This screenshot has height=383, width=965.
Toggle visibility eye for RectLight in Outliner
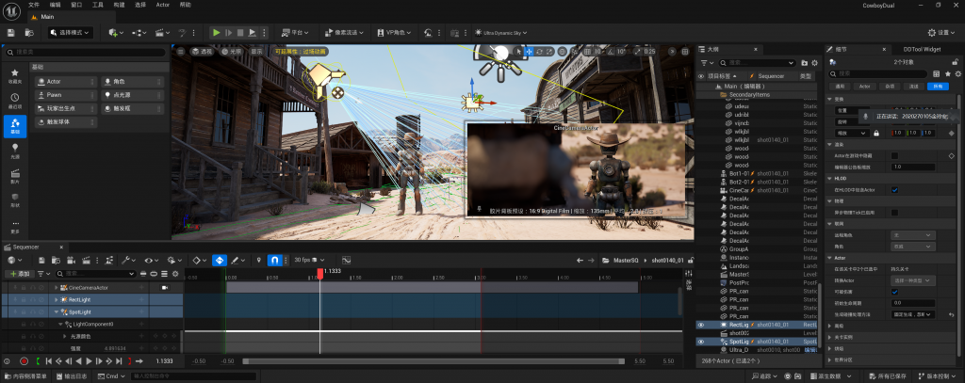pyautogui.click(x=700, y=324)
